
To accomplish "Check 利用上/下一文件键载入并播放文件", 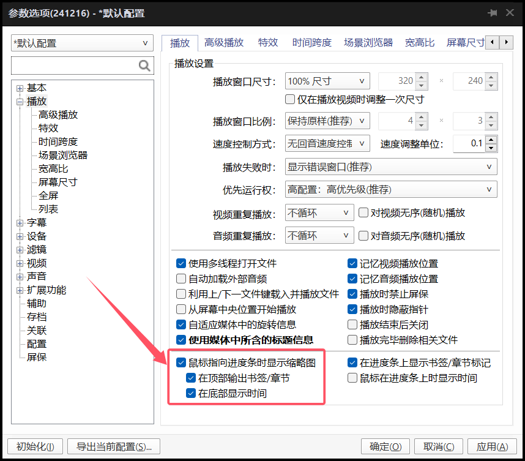I will pyautogui.click(x=181, y=294).
